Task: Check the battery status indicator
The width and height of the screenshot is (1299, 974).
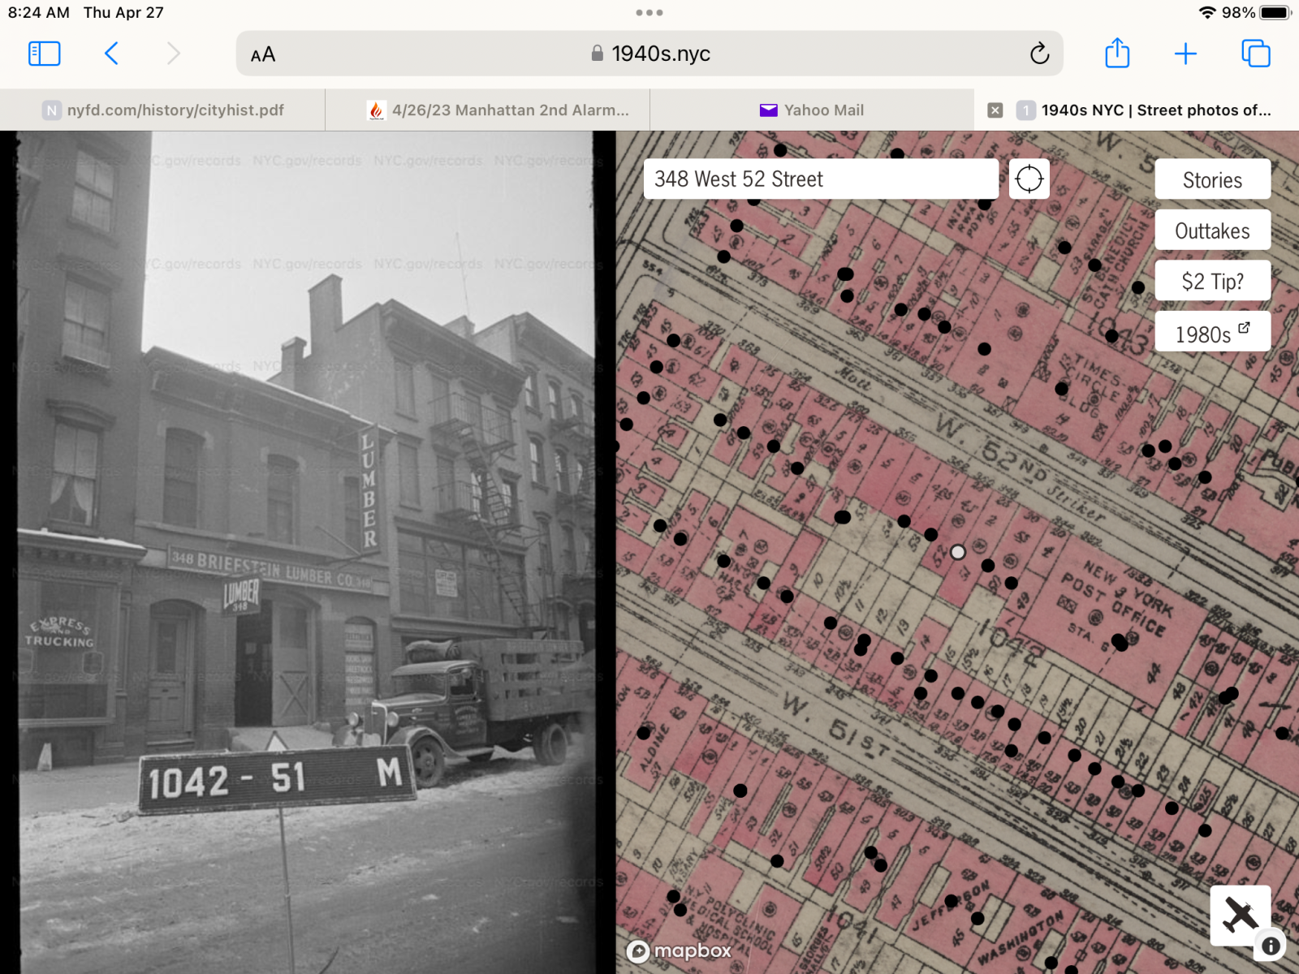Action: (1275, 13)
